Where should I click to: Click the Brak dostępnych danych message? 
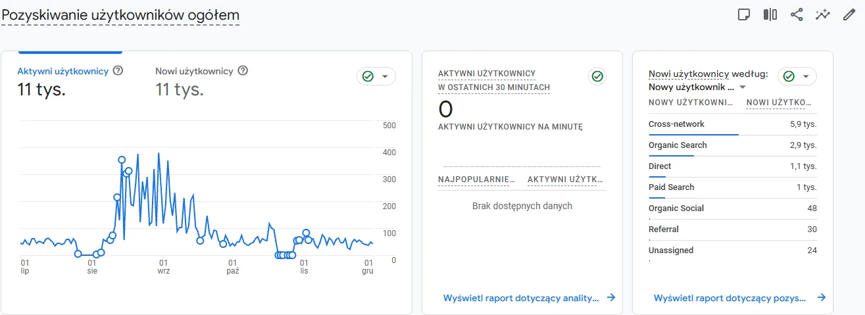coord(522,206)
